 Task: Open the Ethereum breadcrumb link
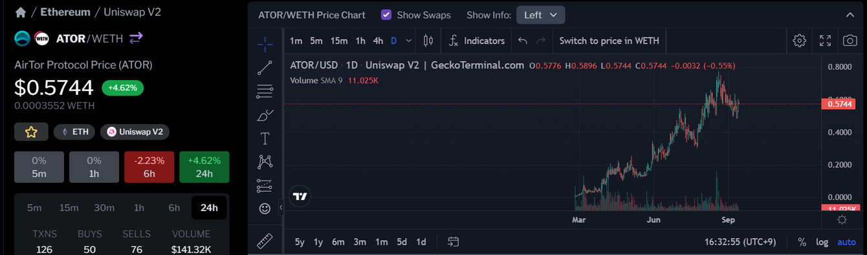[x=65, y=12]
